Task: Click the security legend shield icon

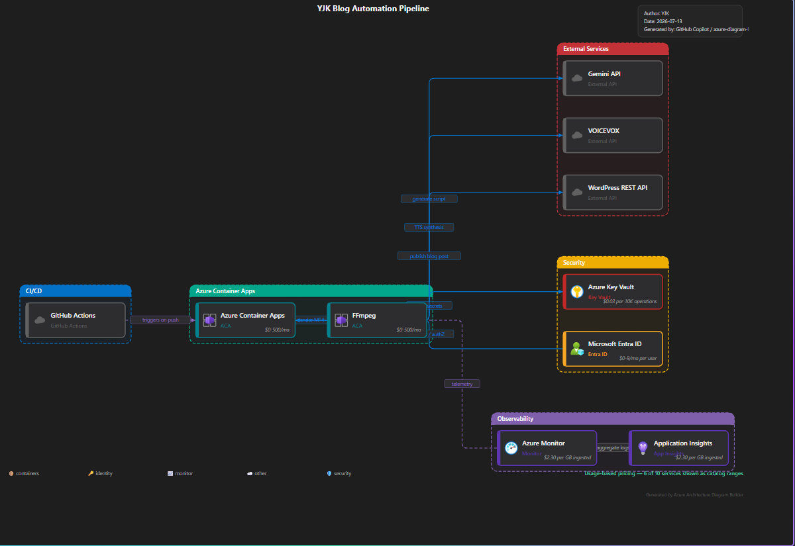Action: pyautogui.click(x=329, y=473)
